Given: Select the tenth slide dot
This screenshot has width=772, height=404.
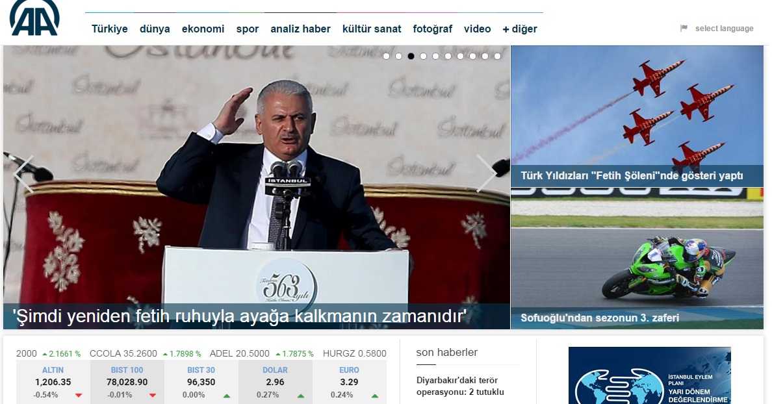Looking at the screenshot, I should coord(497,56).
